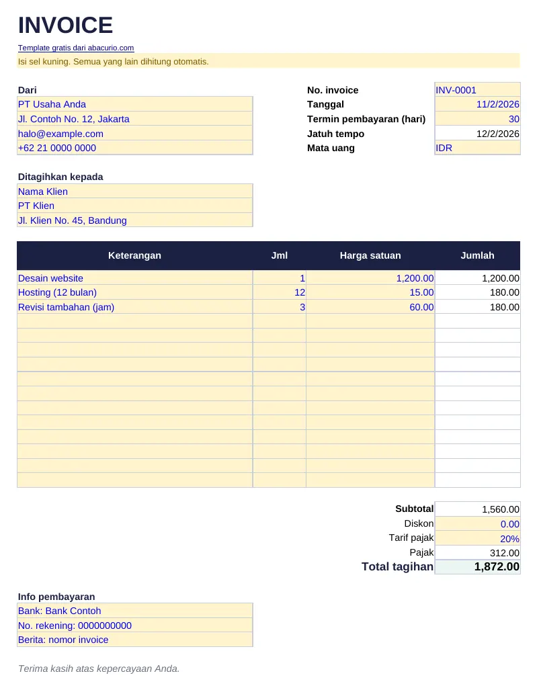Select the Subtotal value 1,560.00
Image resolution: width=537 pixels, height=690 pixels.
pos(478,509)
